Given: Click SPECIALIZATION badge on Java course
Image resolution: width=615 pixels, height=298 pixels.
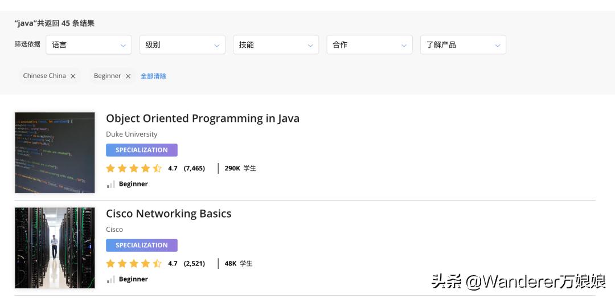Looking at the screenshot, I should [141, 150].
